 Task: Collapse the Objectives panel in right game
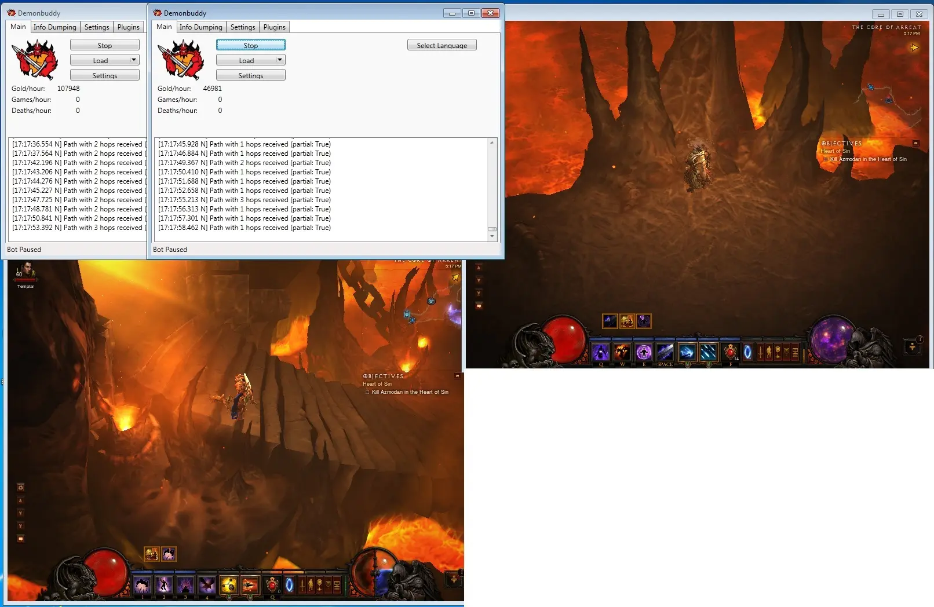(916, 143)
